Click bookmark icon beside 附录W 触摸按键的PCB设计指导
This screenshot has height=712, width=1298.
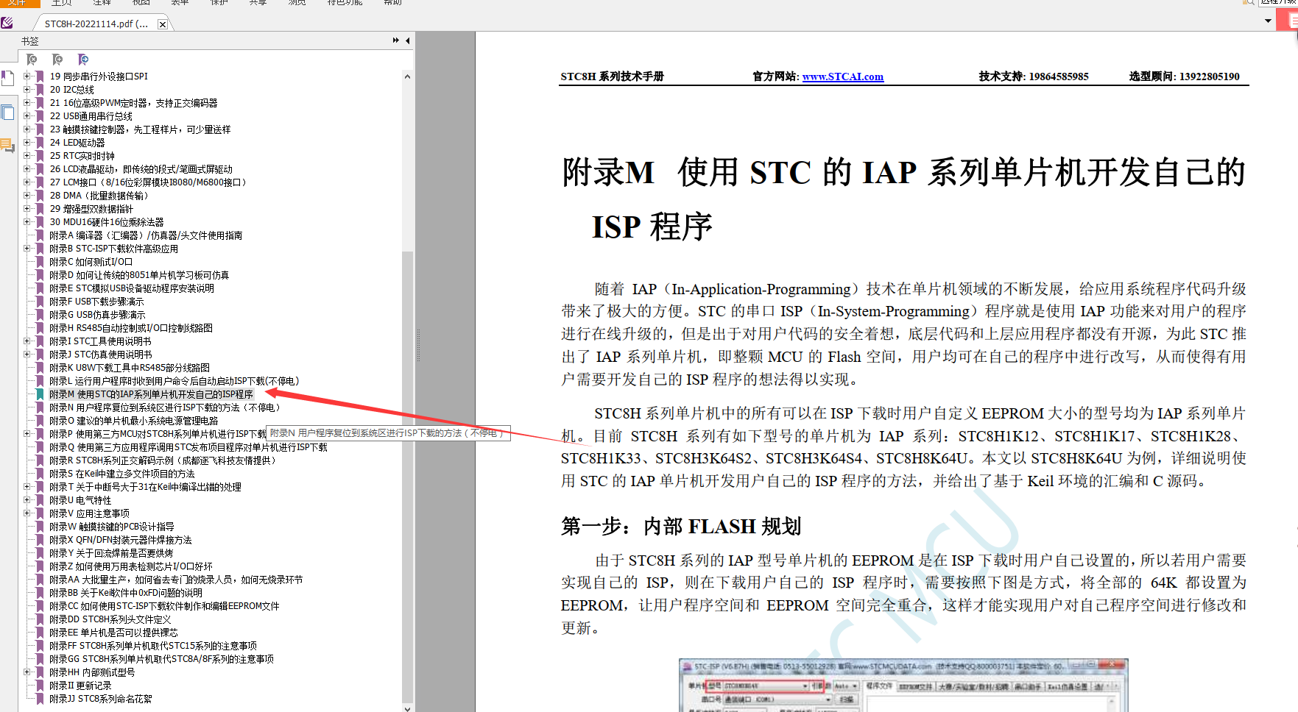point(40,527)
